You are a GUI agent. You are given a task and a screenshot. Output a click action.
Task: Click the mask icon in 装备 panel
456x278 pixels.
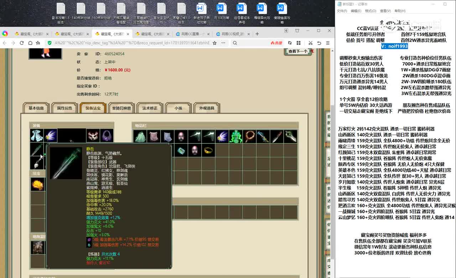93,135
